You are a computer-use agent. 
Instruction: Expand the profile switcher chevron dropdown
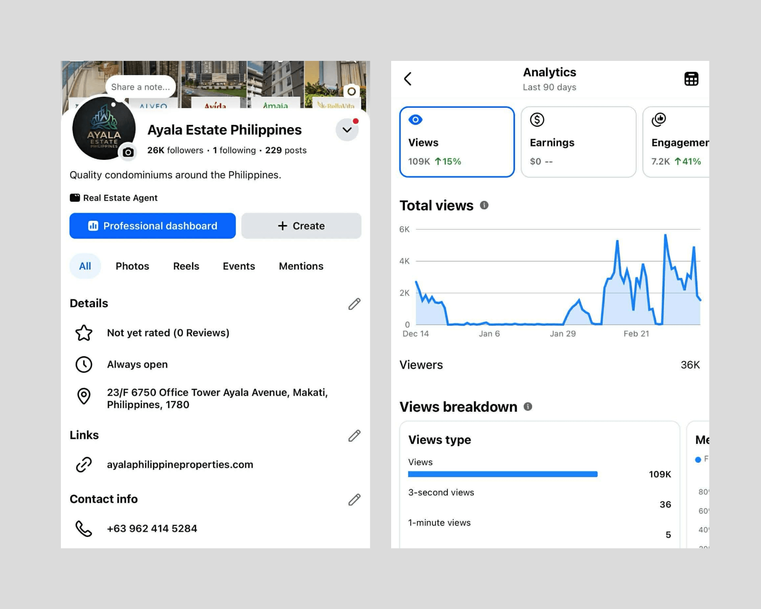point(347,130)
